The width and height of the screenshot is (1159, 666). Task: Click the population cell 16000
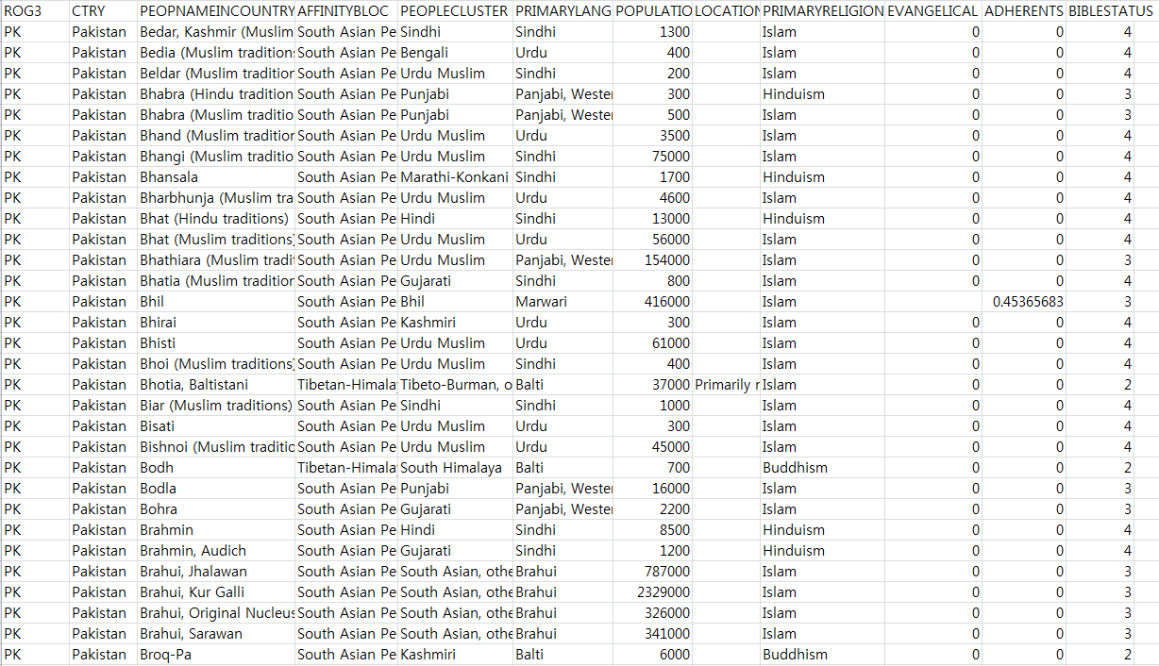653,489
